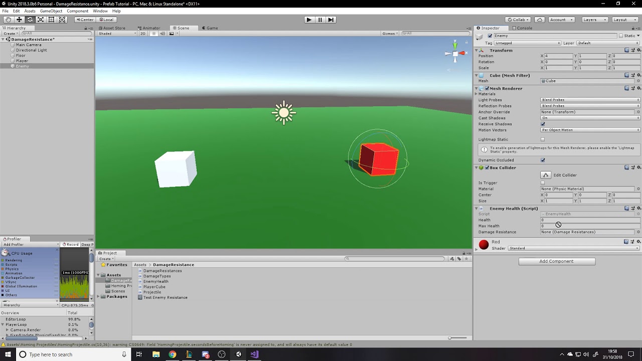The image size is (642, 361).
Task: Toggle the Local handle rotation button
Action: coord(106,20)
